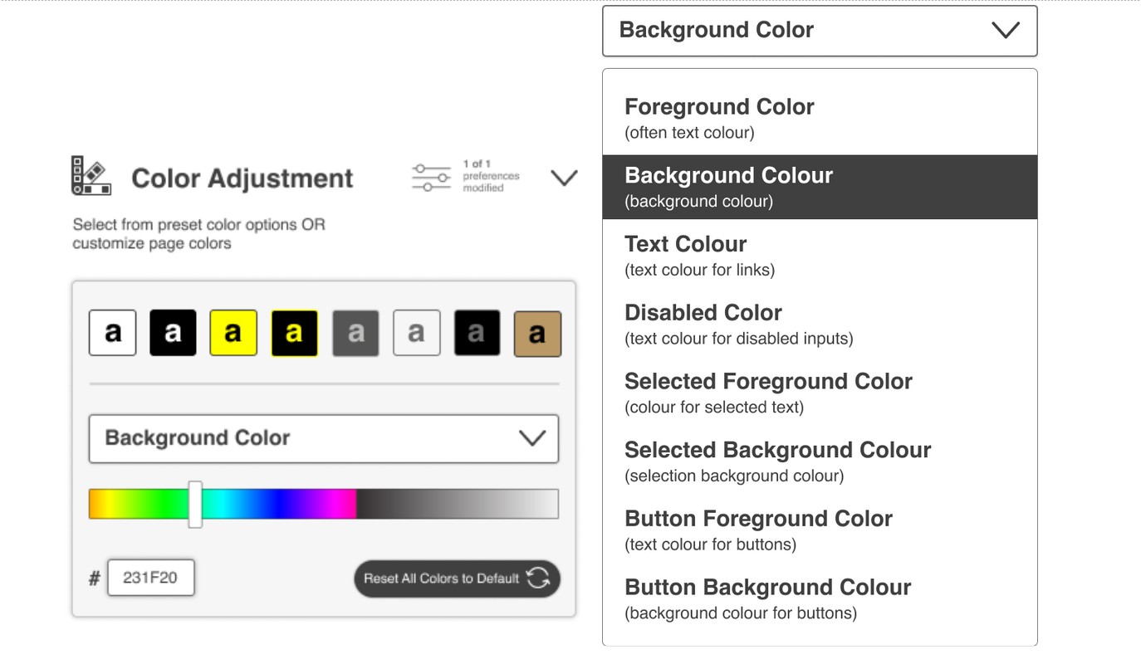Viewport: 1141px width, 664px height.
Task: Click the preferences sliders icon
Action: pos(431,176)
